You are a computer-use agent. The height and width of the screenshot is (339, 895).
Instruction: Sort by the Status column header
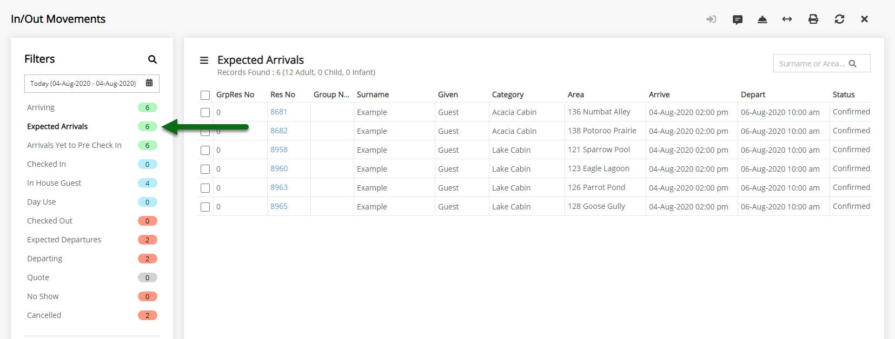(x=844, y=94)
